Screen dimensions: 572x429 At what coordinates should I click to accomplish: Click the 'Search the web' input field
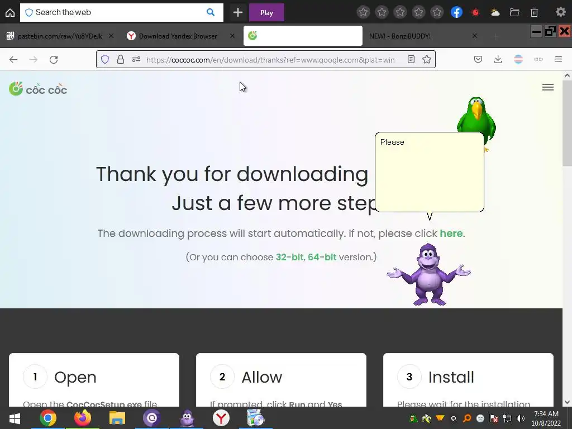(x=121, y=12)
